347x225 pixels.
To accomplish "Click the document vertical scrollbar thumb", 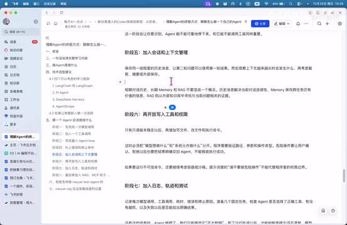I will pos(344,176).
